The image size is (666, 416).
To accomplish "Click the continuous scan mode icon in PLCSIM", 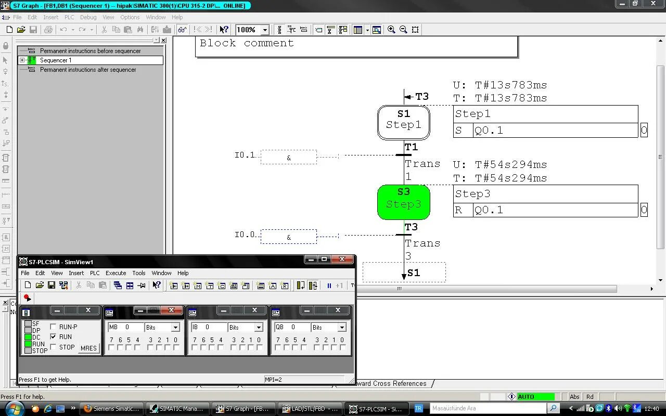I will point(313,285).
